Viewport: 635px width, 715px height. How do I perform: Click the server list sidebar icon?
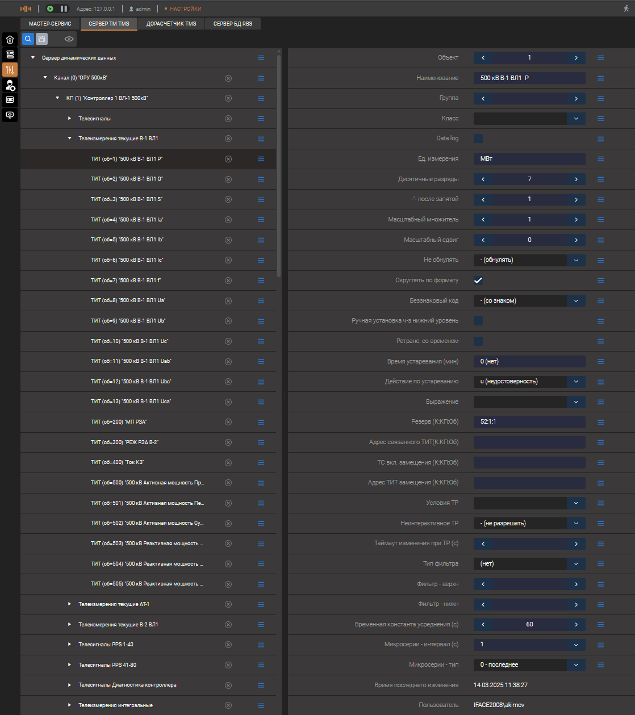pyautogui.click(x=10, y=55)
